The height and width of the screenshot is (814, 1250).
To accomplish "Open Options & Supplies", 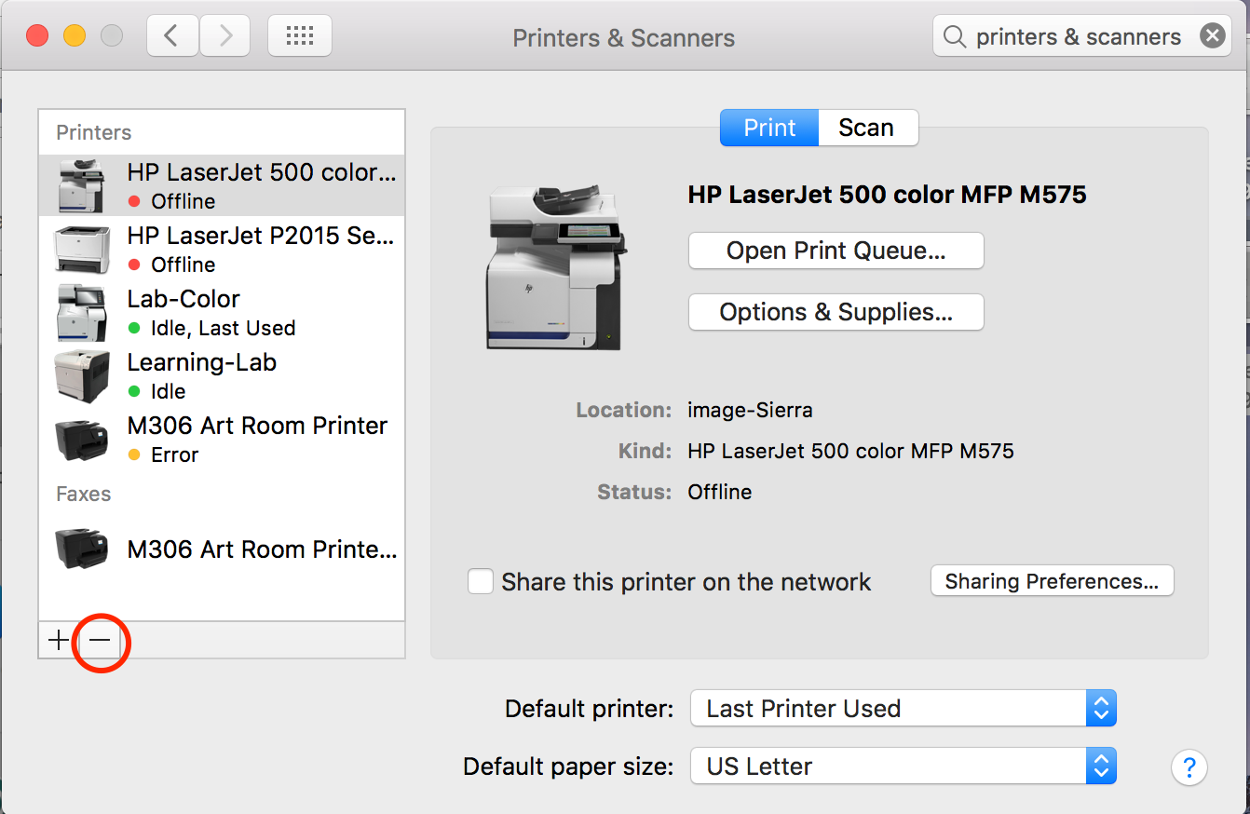I will 836,312.
